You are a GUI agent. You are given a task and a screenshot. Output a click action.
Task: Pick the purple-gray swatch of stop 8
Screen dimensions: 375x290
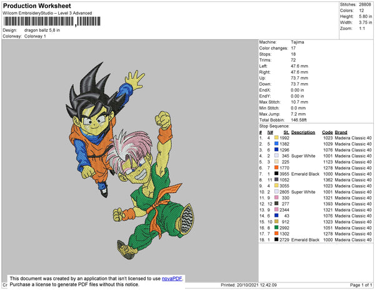click(x=276, y=179)
